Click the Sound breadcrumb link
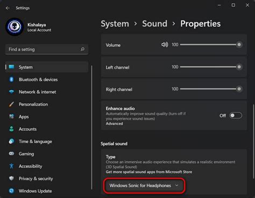The height and width of the screenshot is (198, 255). [154, 24]
